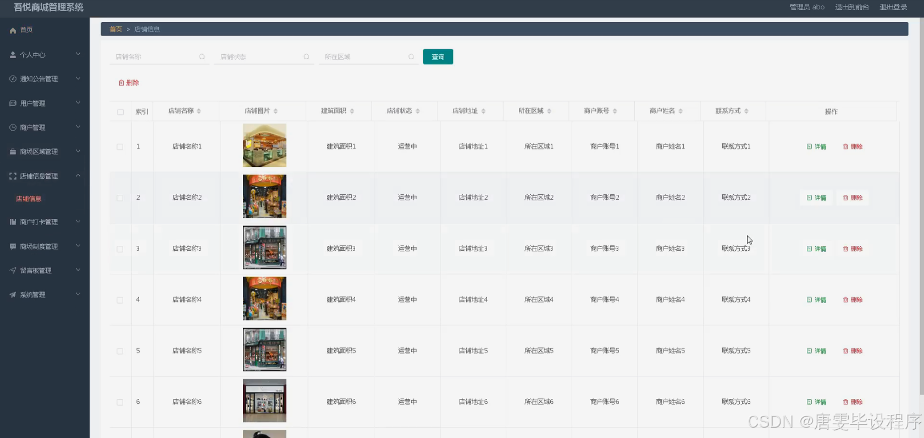Click 退出登录 in top bar
Image resolution: width=924 pixels, height=438 pixels.
click(x=893, y=7)
